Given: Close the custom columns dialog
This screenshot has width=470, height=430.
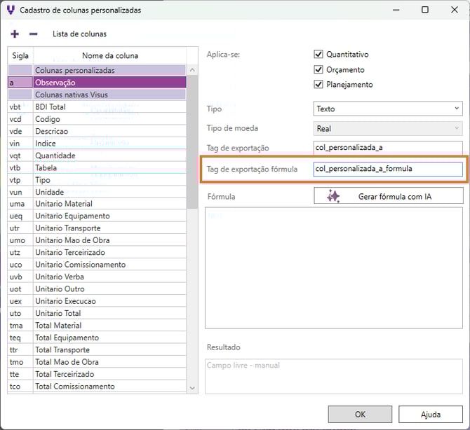Looking at the screenshot, I should click(454, 10).
